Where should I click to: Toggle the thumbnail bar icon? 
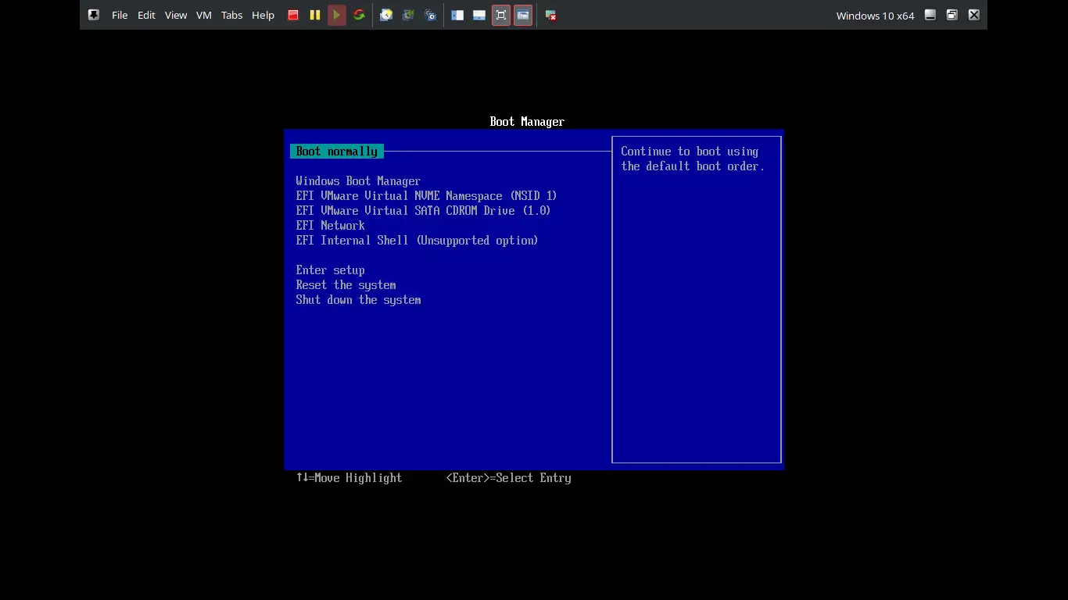point(479,15)
